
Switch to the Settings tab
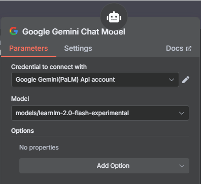(78, 48)
